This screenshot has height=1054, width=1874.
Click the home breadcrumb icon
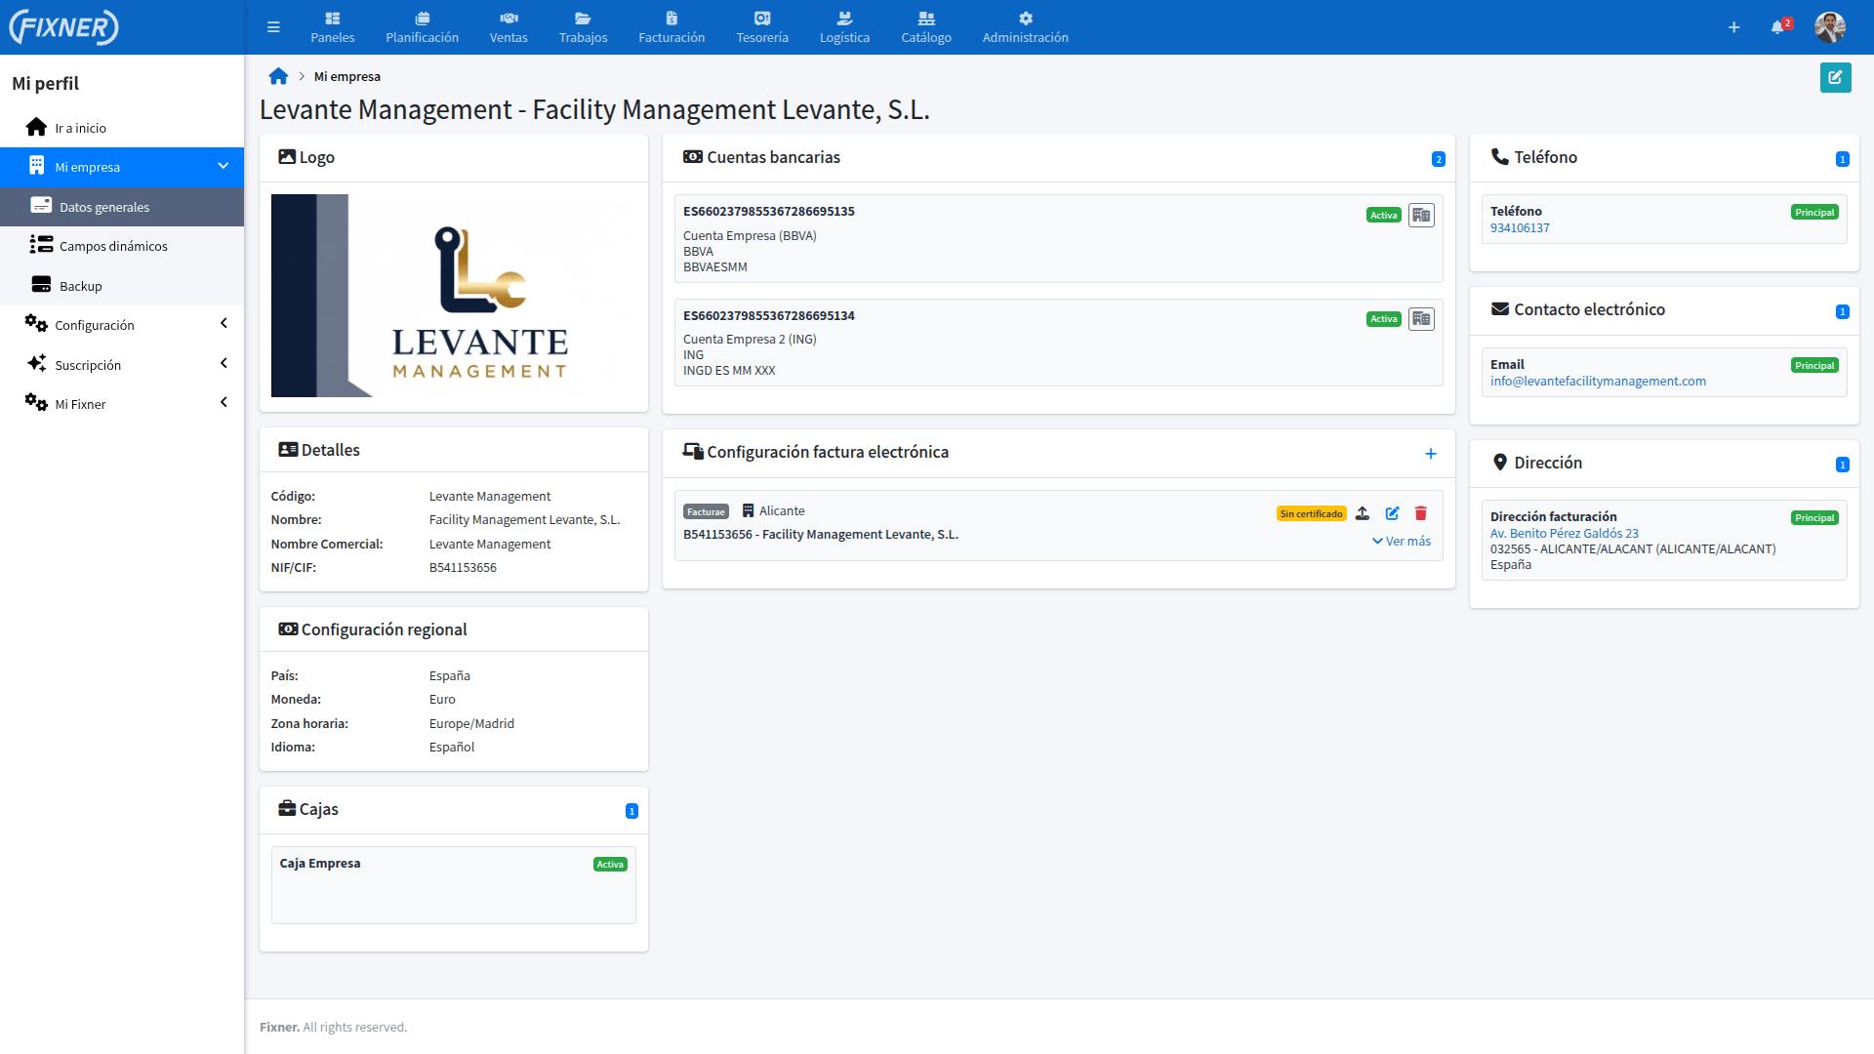click(x=278, y=76)
